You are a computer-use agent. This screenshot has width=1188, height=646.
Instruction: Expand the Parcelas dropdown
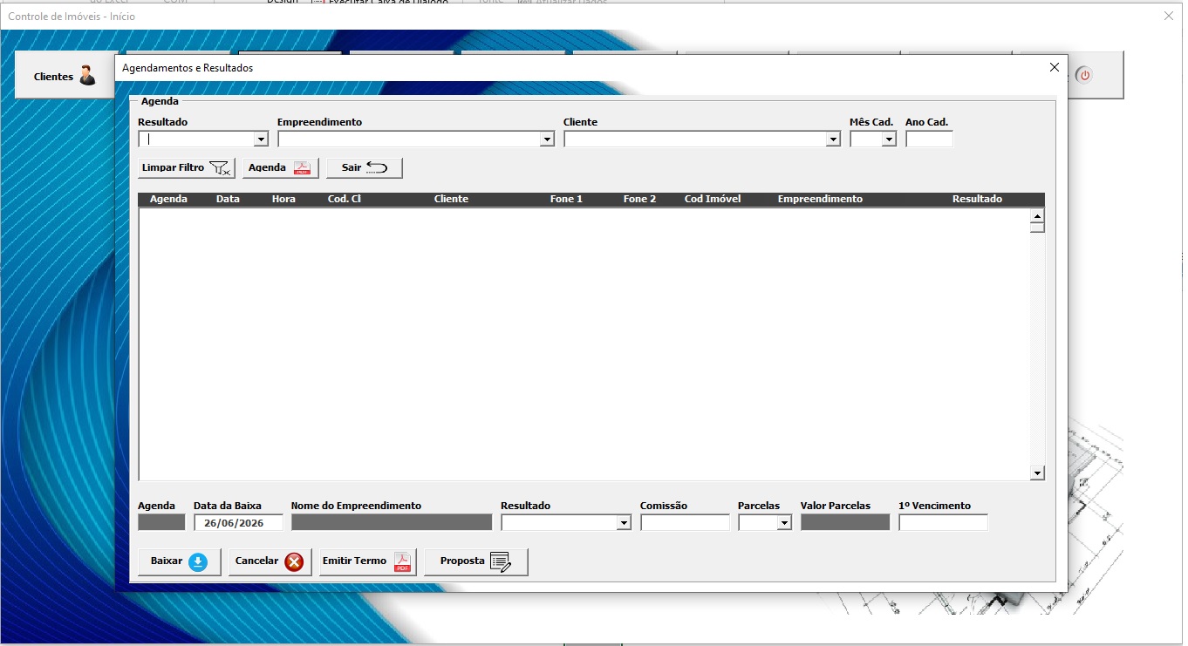[784, 523]
